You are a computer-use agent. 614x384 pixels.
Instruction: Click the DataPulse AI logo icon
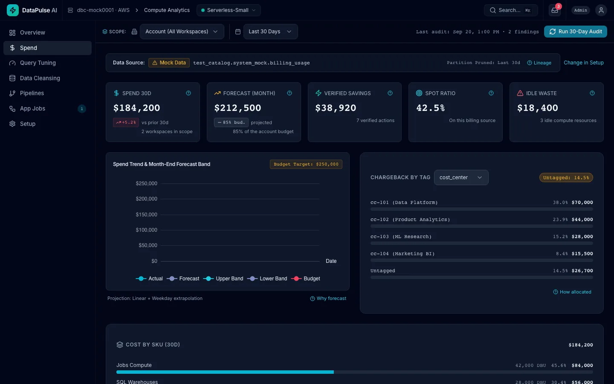[x=13, y=10]
